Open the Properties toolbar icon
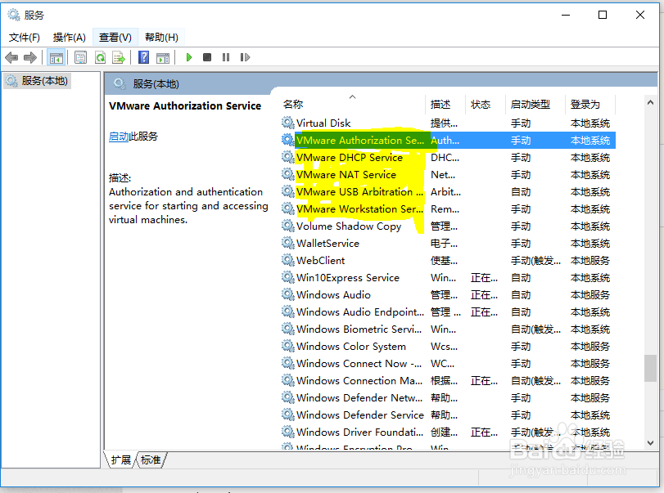 [80, 57]
